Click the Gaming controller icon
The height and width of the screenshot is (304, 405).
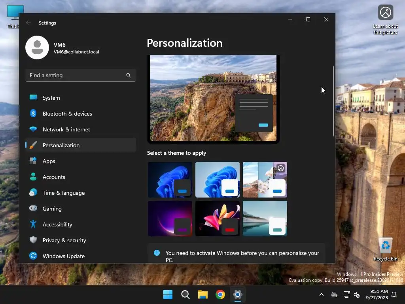click(x=33, y=208)
